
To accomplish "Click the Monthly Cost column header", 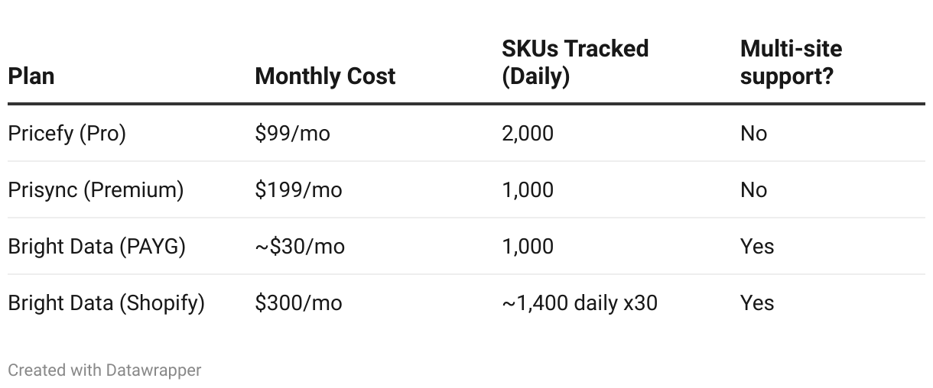I will point(325,76).
